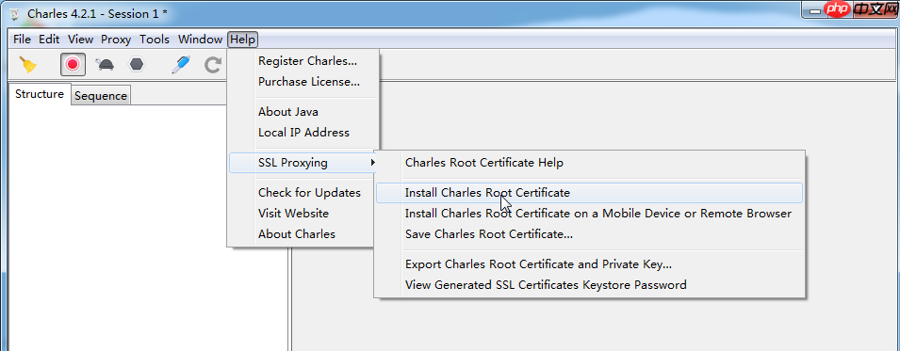Switch to the Structure tab

pyautogui.click(x=39, y=95)
